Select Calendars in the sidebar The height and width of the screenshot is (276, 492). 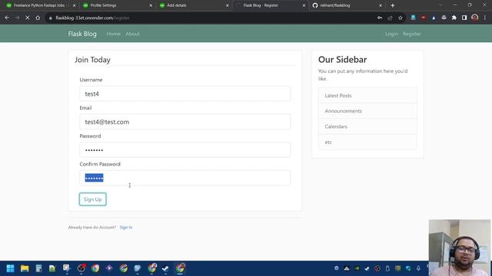pos(367,127)
